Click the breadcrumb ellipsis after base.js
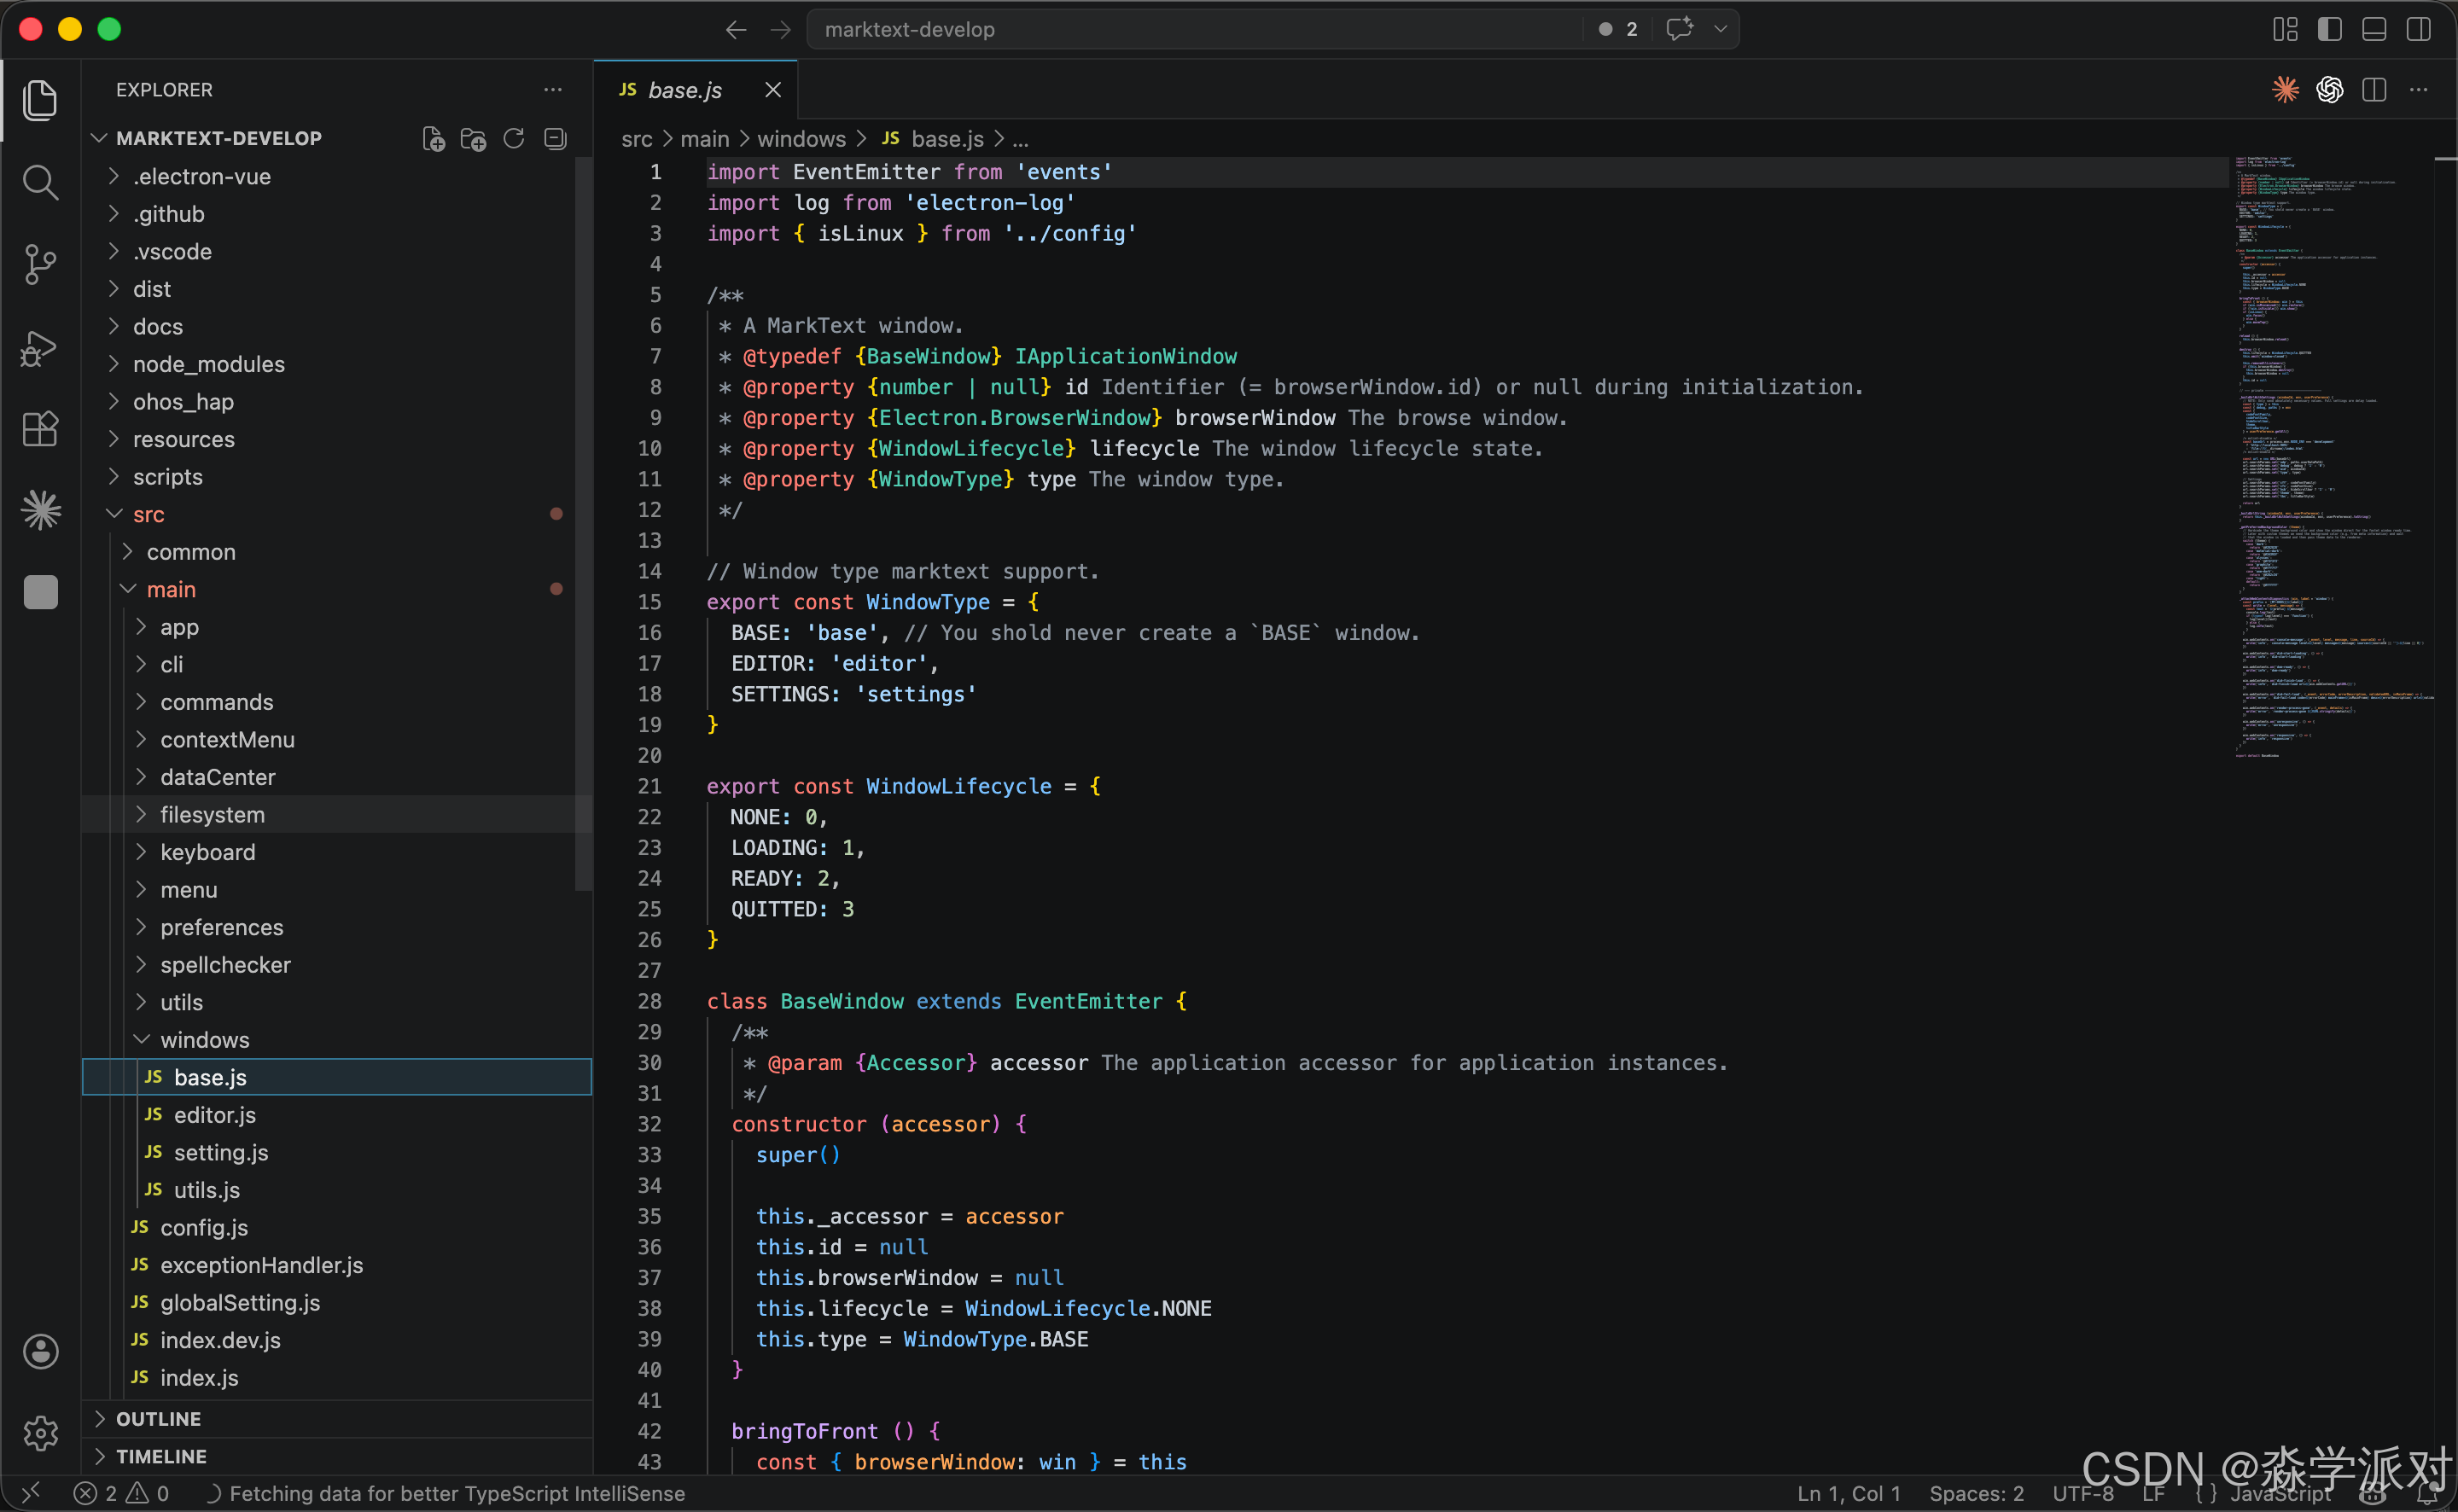Image resolution: width=2458 pixels, height=1512 pixels. (1020, 140)
